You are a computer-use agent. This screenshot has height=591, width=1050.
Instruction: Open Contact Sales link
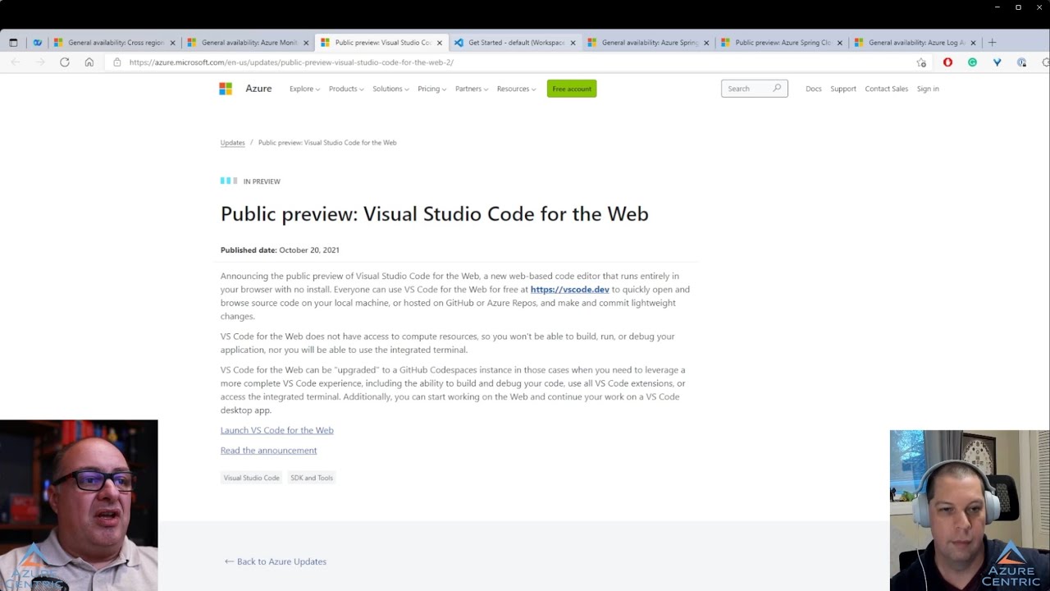pyautogui.click(x=886, y=89)
